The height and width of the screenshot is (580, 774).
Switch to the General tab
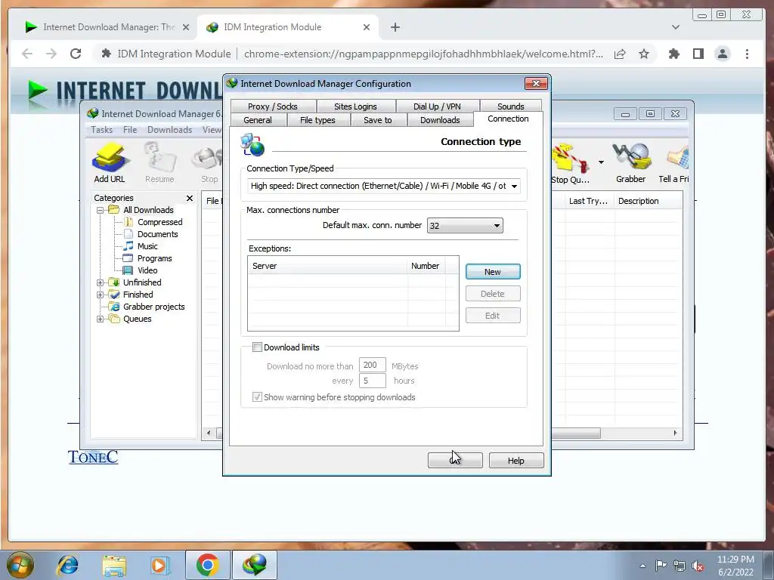pyautogui.click(x=258, y=120)
